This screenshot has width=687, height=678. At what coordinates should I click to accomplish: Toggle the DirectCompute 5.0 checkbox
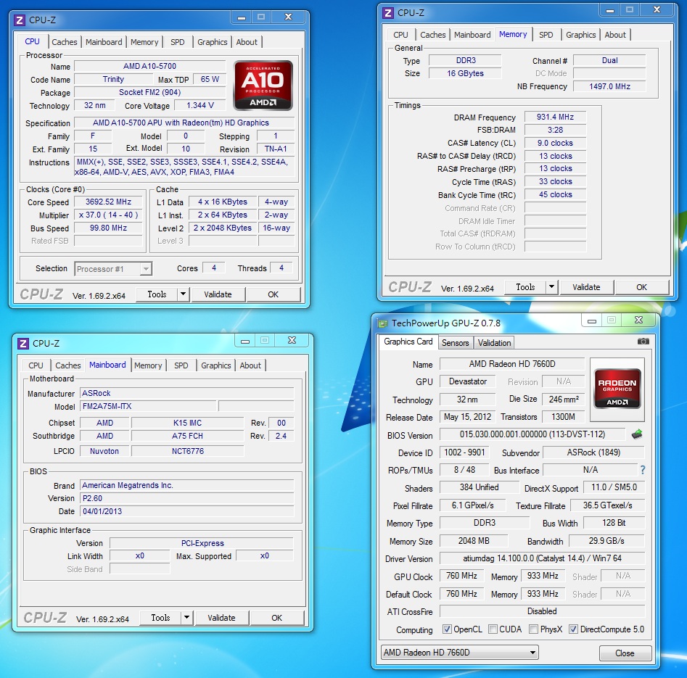(573, 629)
